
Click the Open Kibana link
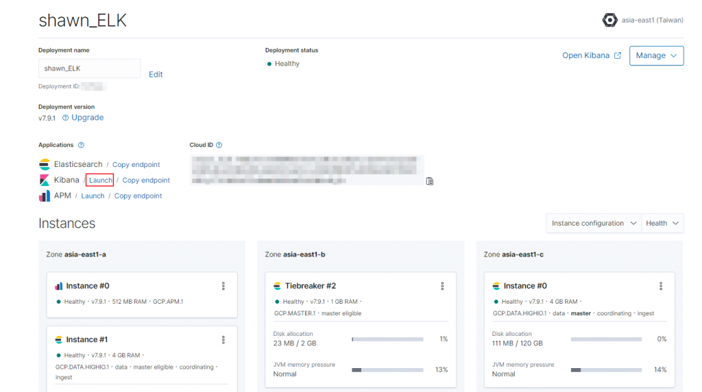(585, 55)
